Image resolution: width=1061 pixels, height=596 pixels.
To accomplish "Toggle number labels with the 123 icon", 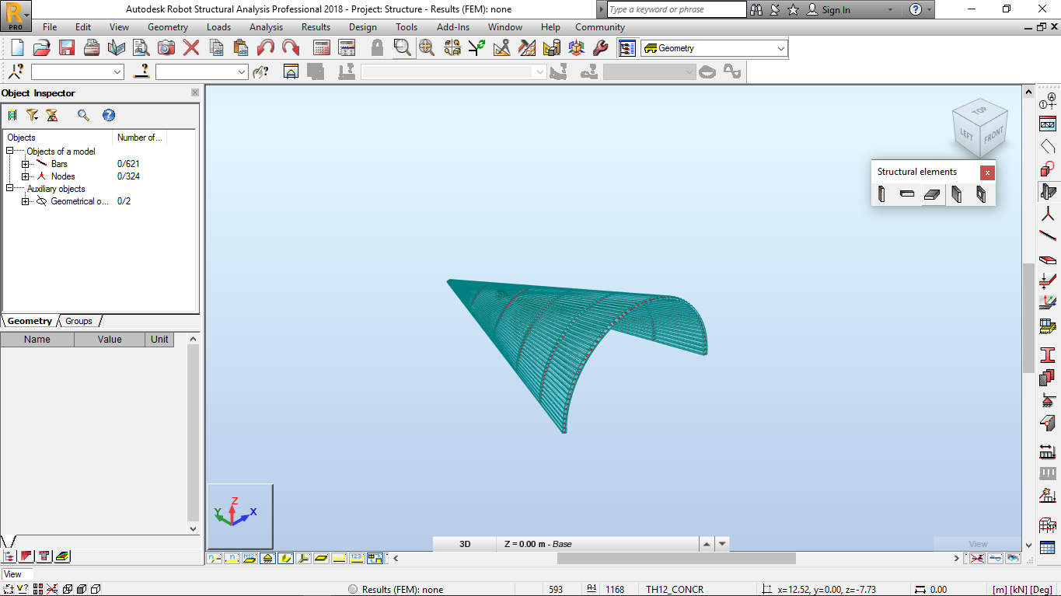I will pos(356,557).
